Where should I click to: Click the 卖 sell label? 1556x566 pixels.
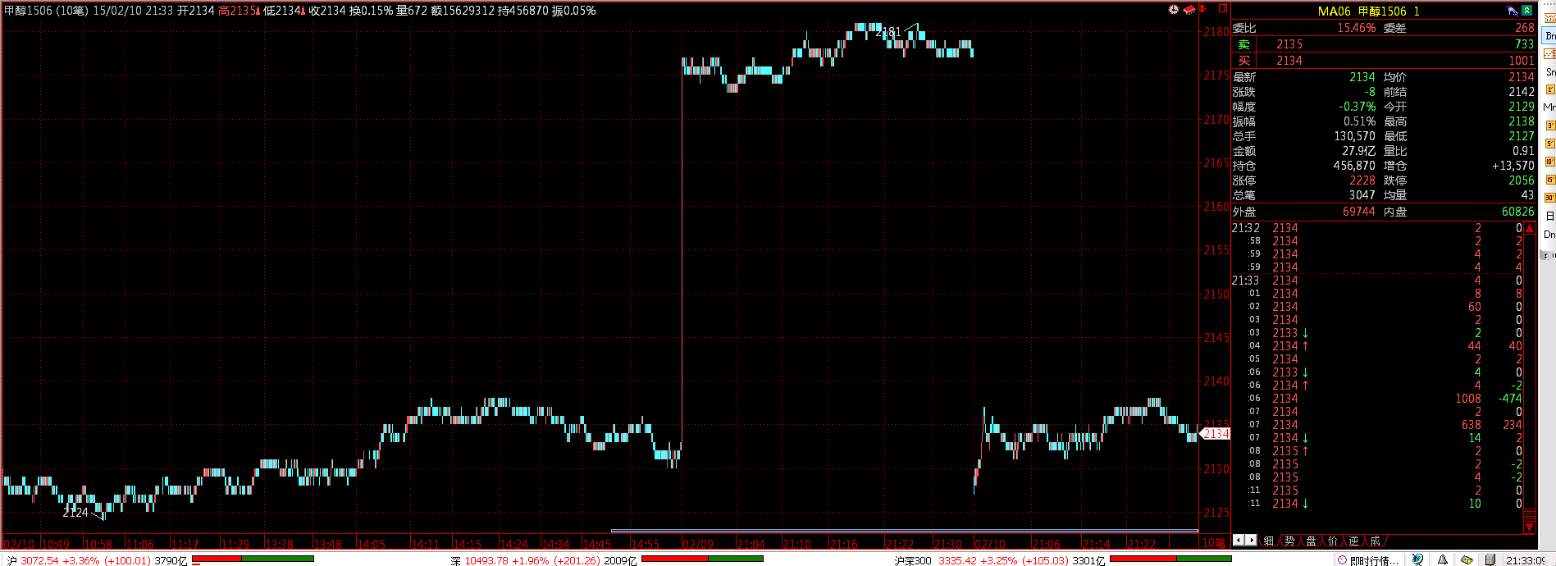coord(1244,44)
